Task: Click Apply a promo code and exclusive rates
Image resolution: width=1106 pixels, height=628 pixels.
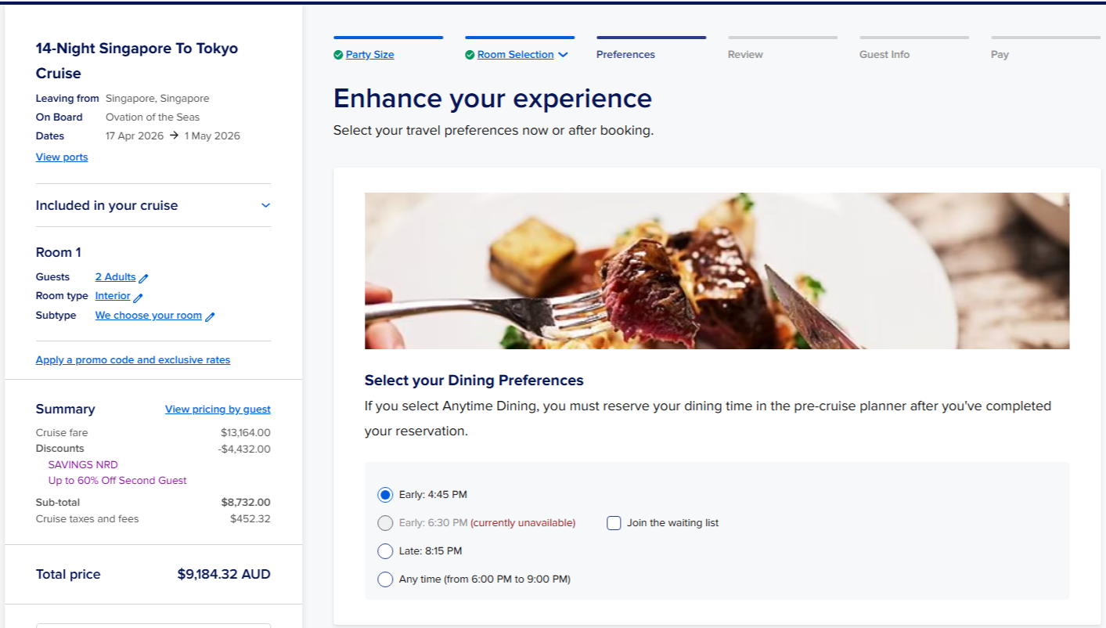Action: click(x=133, y=360)
